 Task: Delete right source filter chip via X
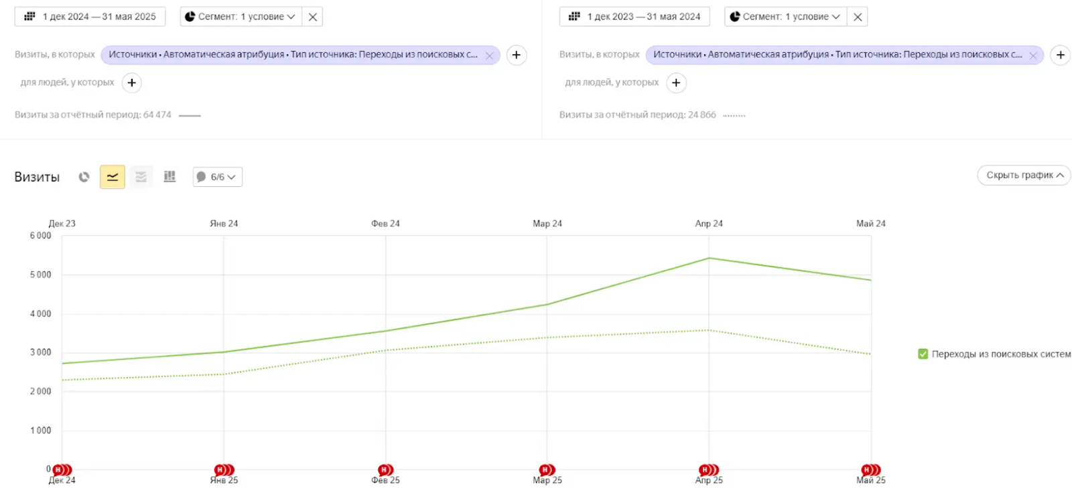pyautogui.click(x=1033, y=56)
